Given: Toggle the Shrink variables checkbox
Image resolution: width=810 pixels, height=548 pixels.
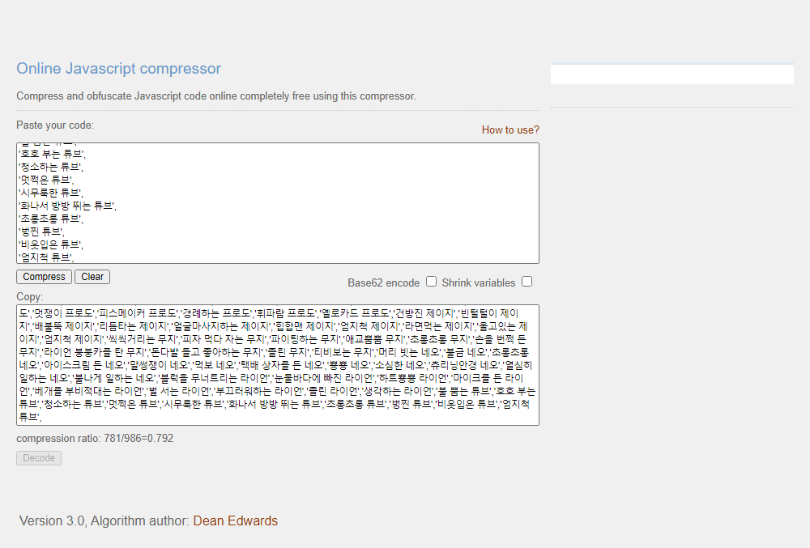Looking at the screenshot, I should point(527,281).
